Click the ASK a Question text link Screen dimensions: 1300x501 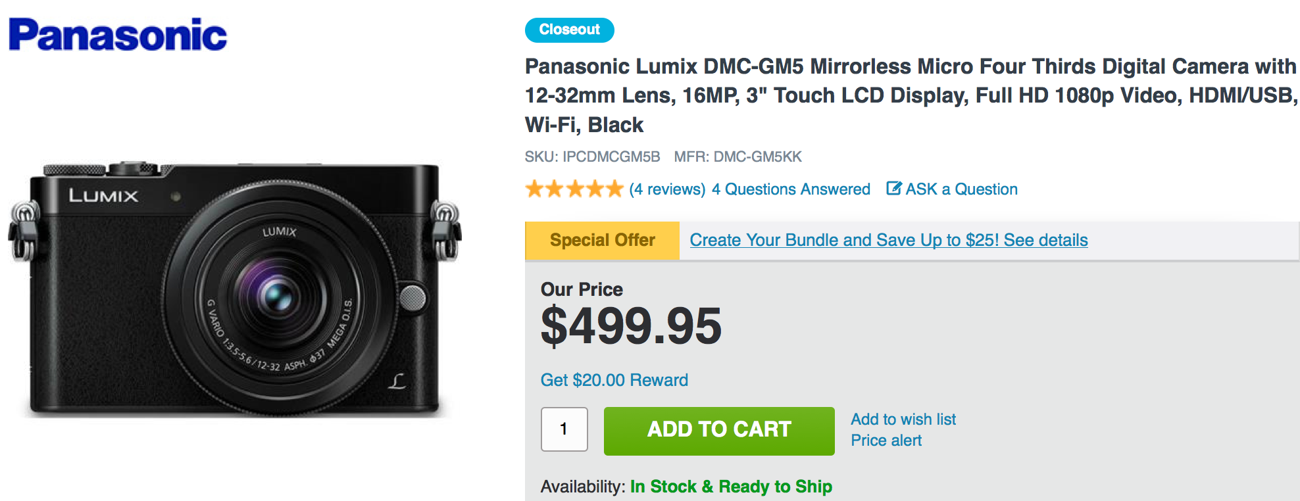click(x=961, y=189)
